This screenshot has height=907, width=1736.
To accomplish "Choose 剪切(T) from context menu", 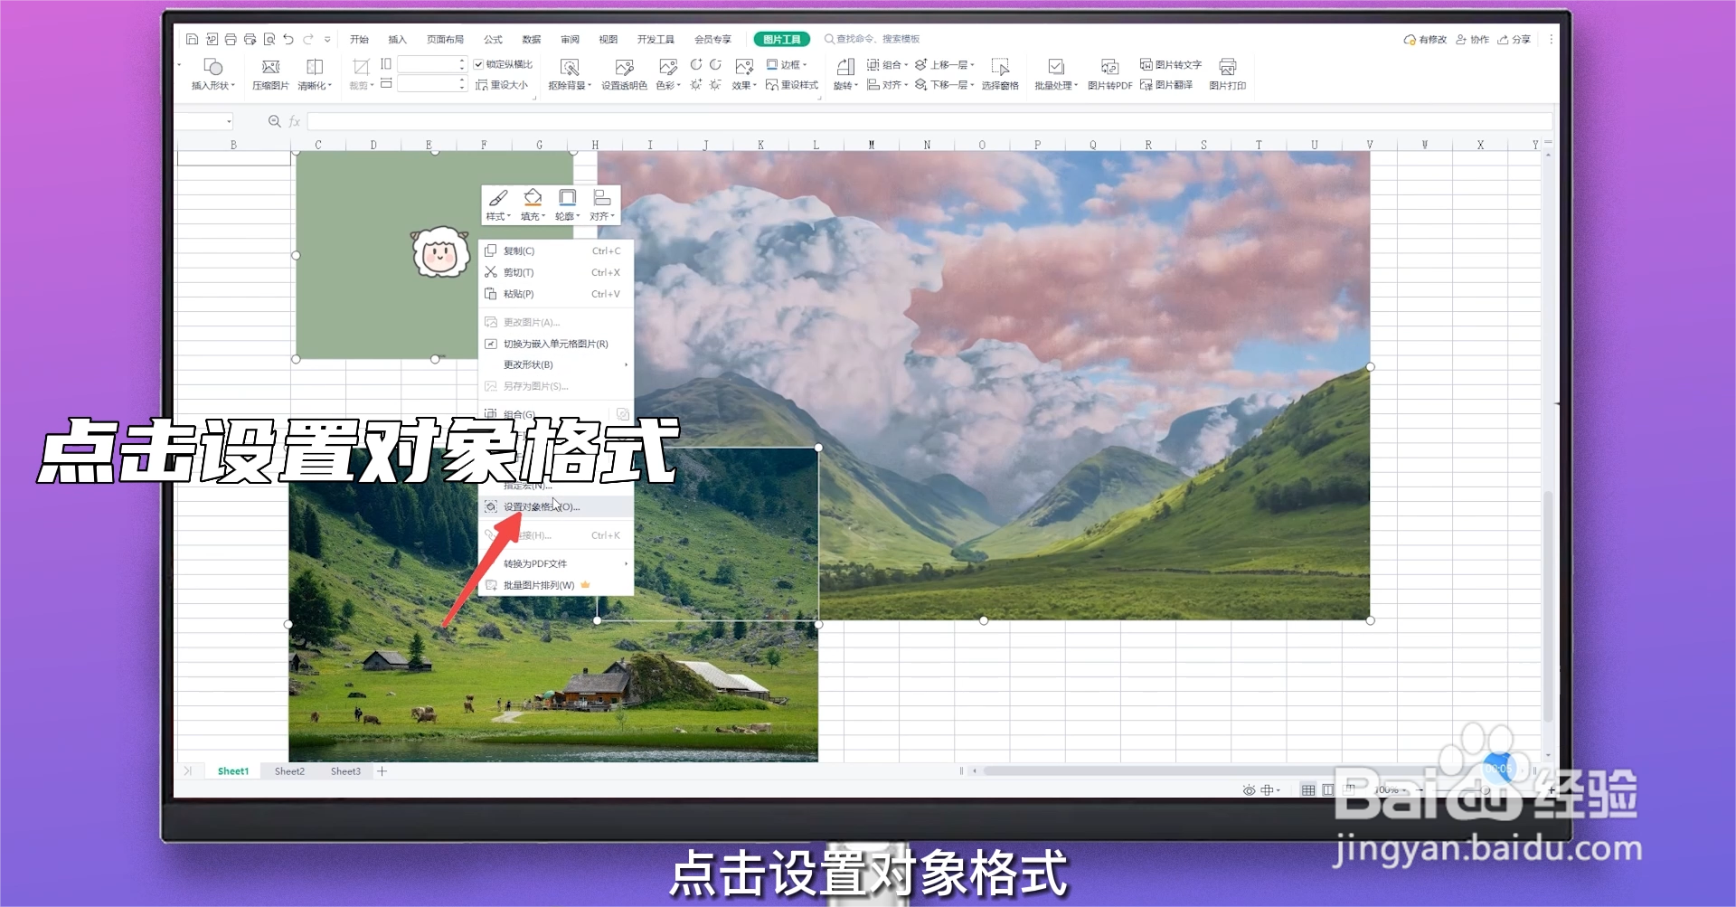I will pyautogui.click(x=555, y=272).
